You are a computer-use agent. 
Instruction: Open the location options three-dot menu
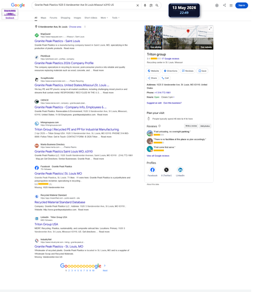tap(85, 27)
